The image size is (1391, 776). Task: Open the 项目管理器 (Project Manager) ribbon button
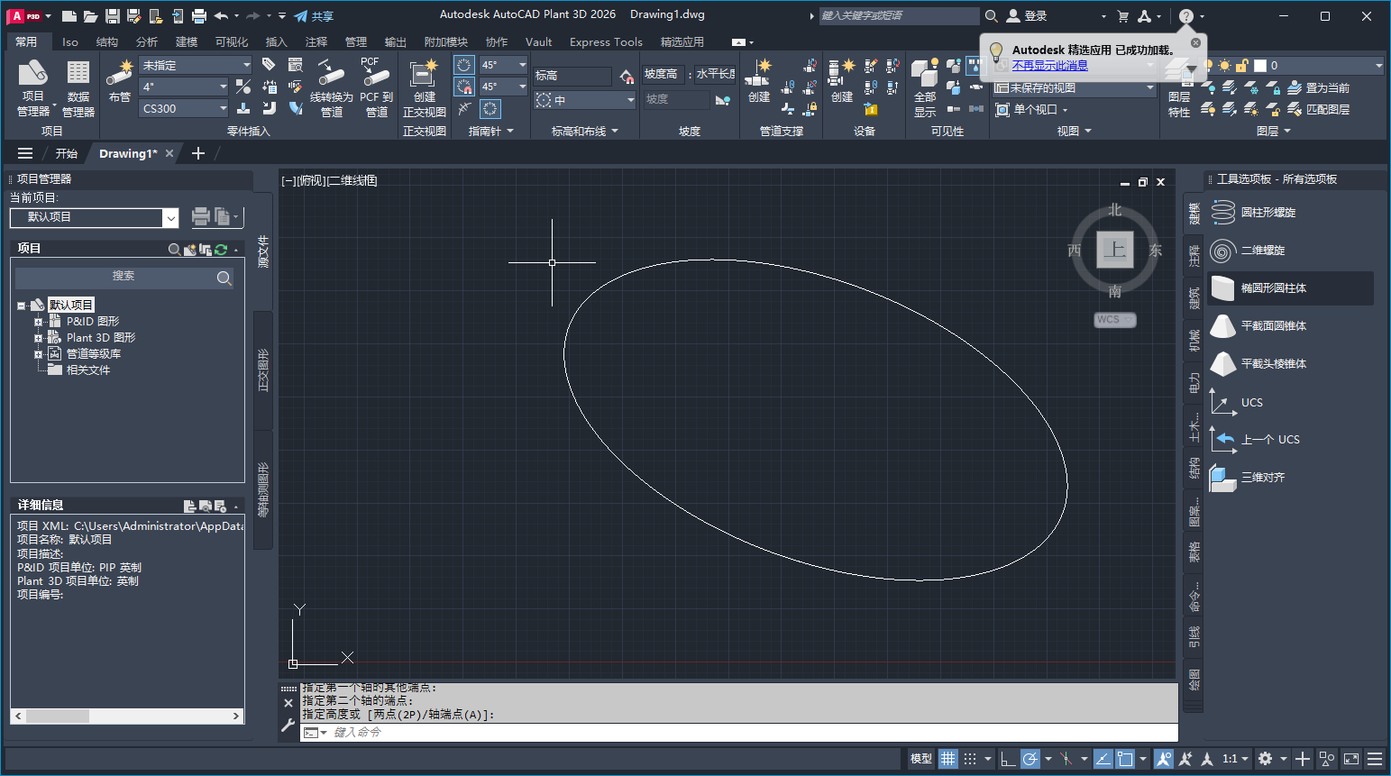coord(33,87)
